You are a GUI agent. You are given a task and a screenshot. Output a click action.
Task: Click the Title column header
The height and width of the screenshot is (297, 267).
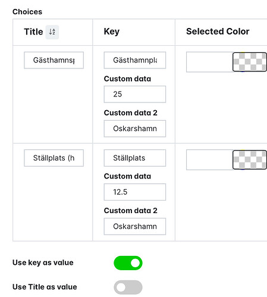[x=33, y=32]
